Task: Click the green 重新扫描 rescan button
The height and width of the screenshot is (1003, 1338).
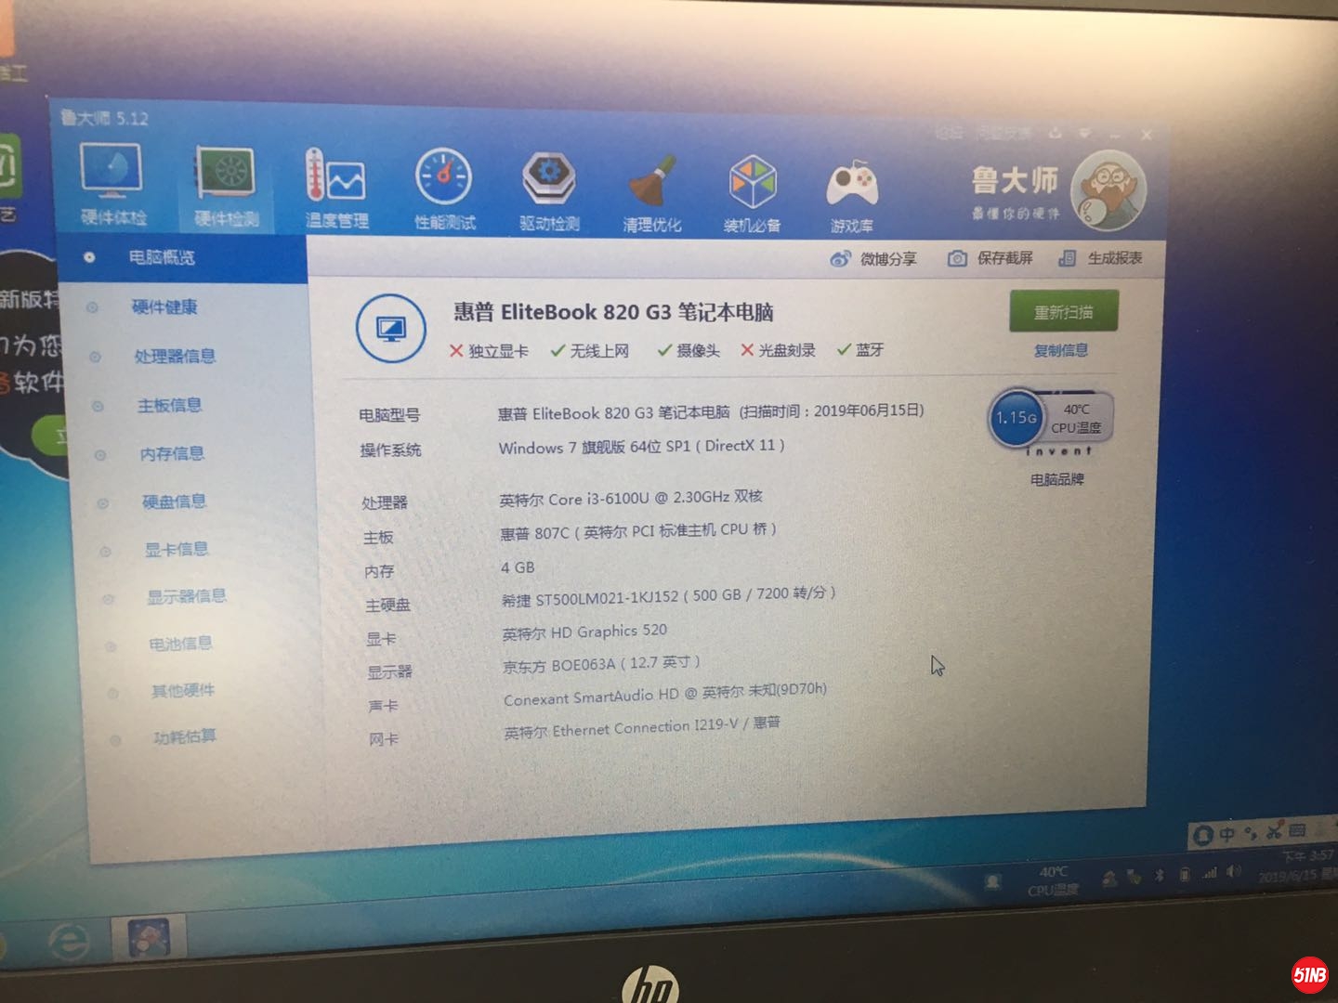Action: [1064, 312]
